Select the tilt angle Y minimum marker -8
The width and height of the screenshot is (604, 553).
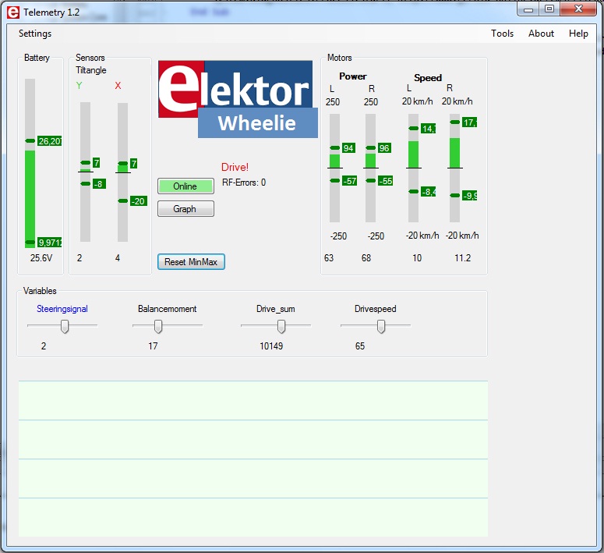click(98, 184)
